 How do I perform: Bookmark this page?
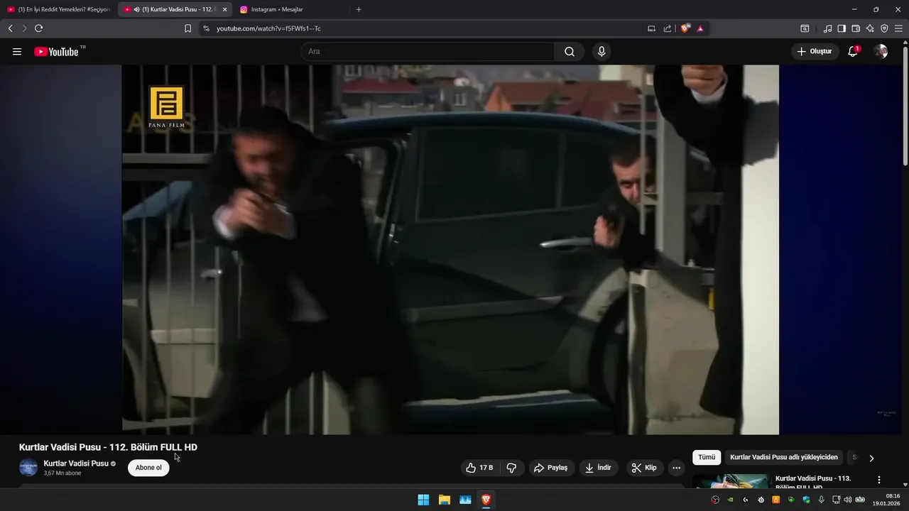click(x=187, y=28)
